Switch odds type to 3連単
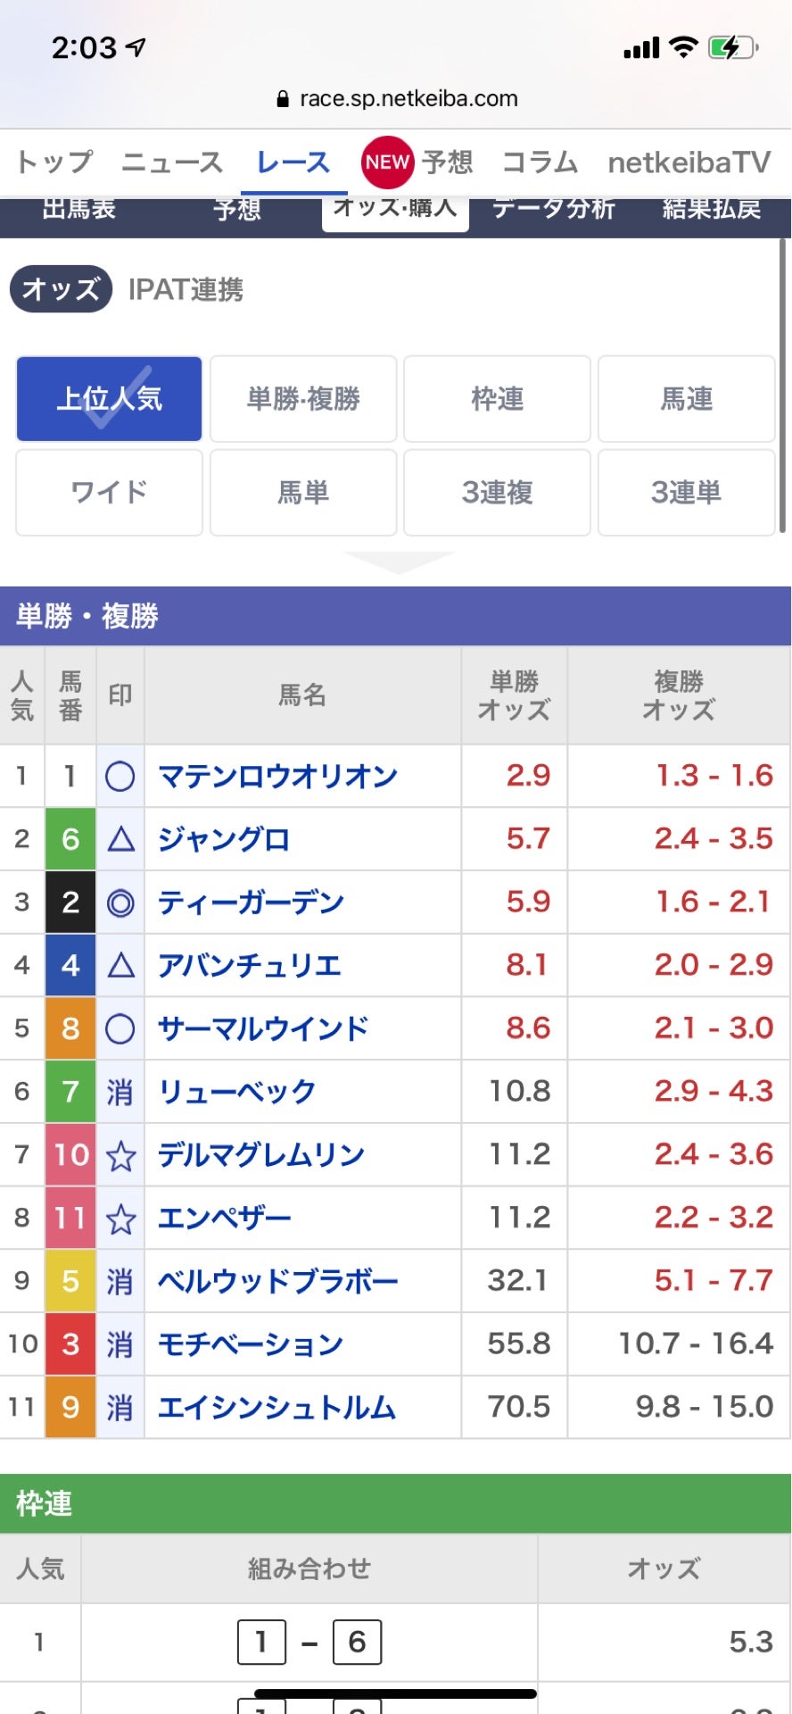 [686, 492]
